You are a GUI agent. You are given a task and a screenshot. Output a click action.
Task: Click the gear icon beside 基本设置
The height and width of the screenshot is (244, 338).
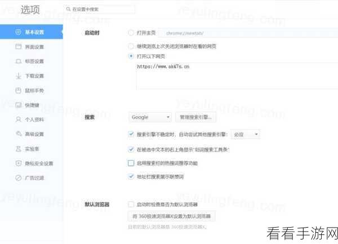[18, 32]
